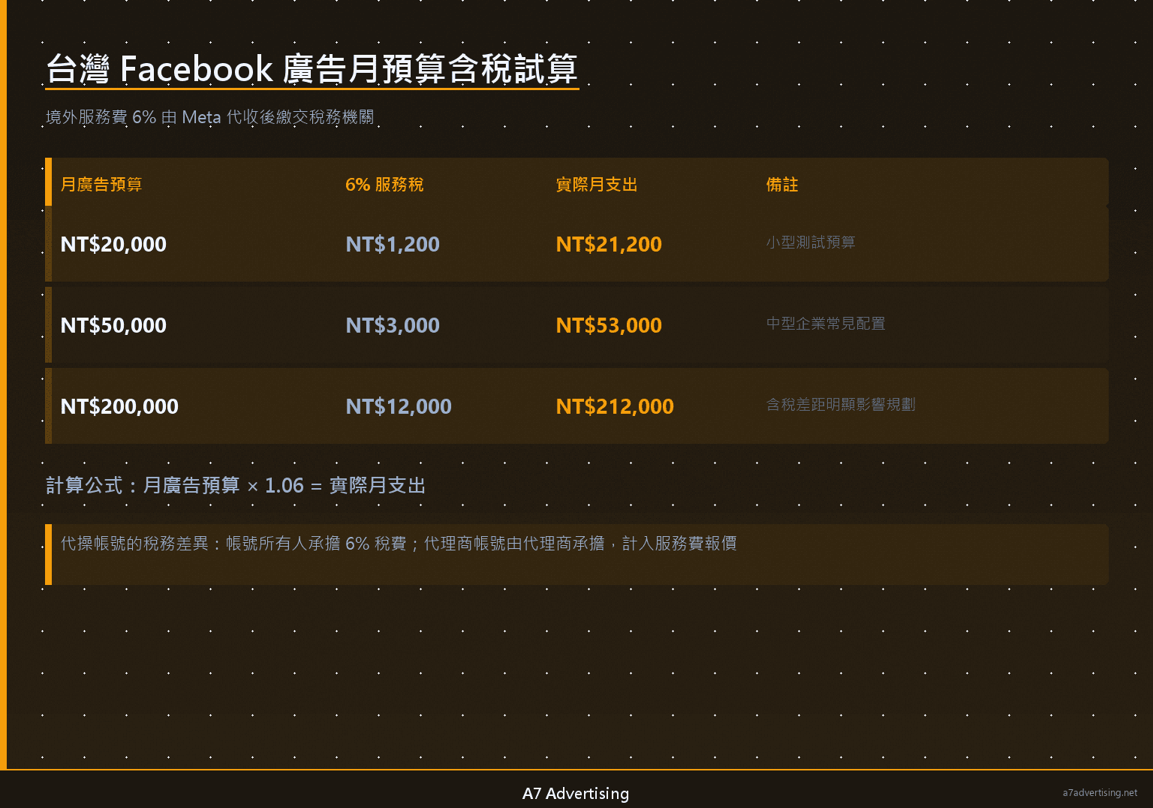Screen dimensions: 1153x808
Task: Click the title 台灣 Facebook 廣告月預算含稅試算
Action: tap(312, 69)
